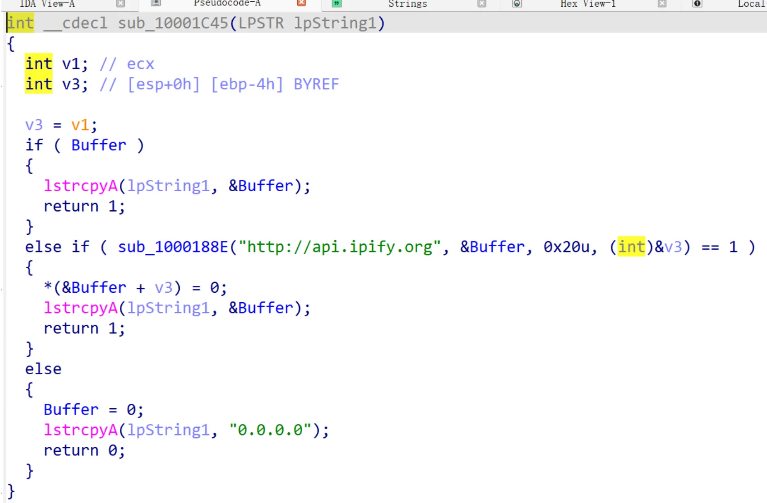Click the Local types tab icon

pos(697,4)
